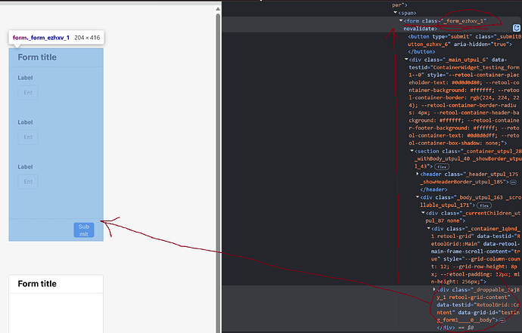
Task: Select the button type="submit" line in the DOM
Action: (x=465, y=40)
